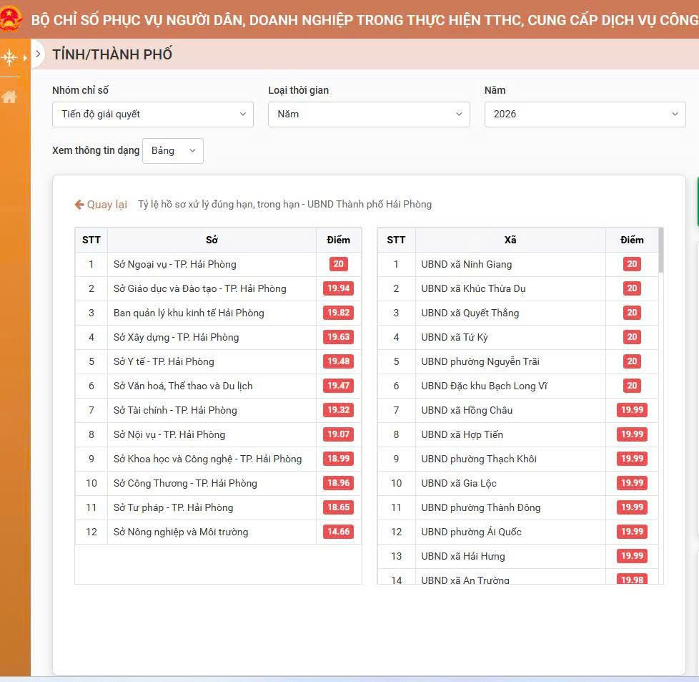Screen dimensions: 699x682
Task: Select Ban quản lý khu kinh tế row
Action: [x=189, y=313]
